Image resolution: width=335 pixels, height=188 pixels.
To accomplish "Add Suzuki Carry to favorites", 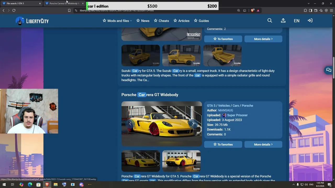I will 223,39.
